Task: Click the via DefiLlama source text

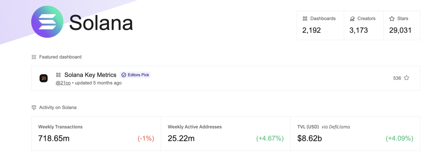Action: 336,127
